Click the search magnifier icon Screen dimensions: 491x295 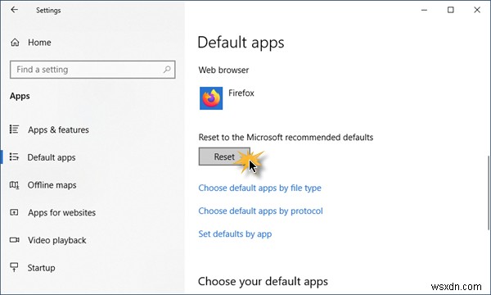coord(167,70)
